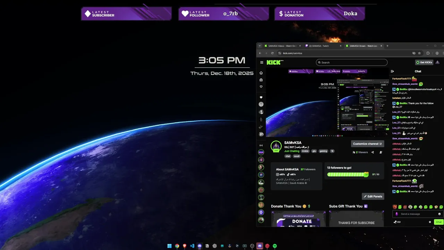Screen dimensions: 444x250
Task: Click the KICK logo
Action: pyautogui.click(x=274, y=62)
